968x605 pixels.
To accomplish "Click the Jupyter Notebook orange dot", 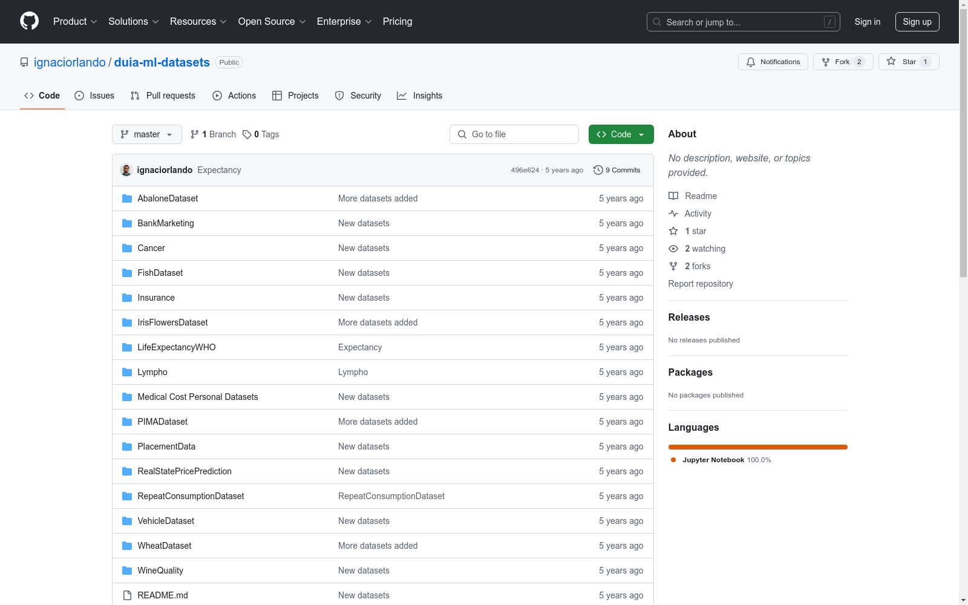I will [x=673, y=460].
